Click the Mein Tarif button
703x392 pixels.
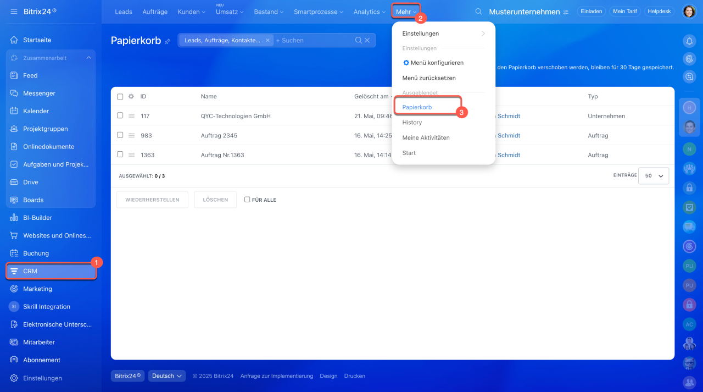click(x=624, y=12)
